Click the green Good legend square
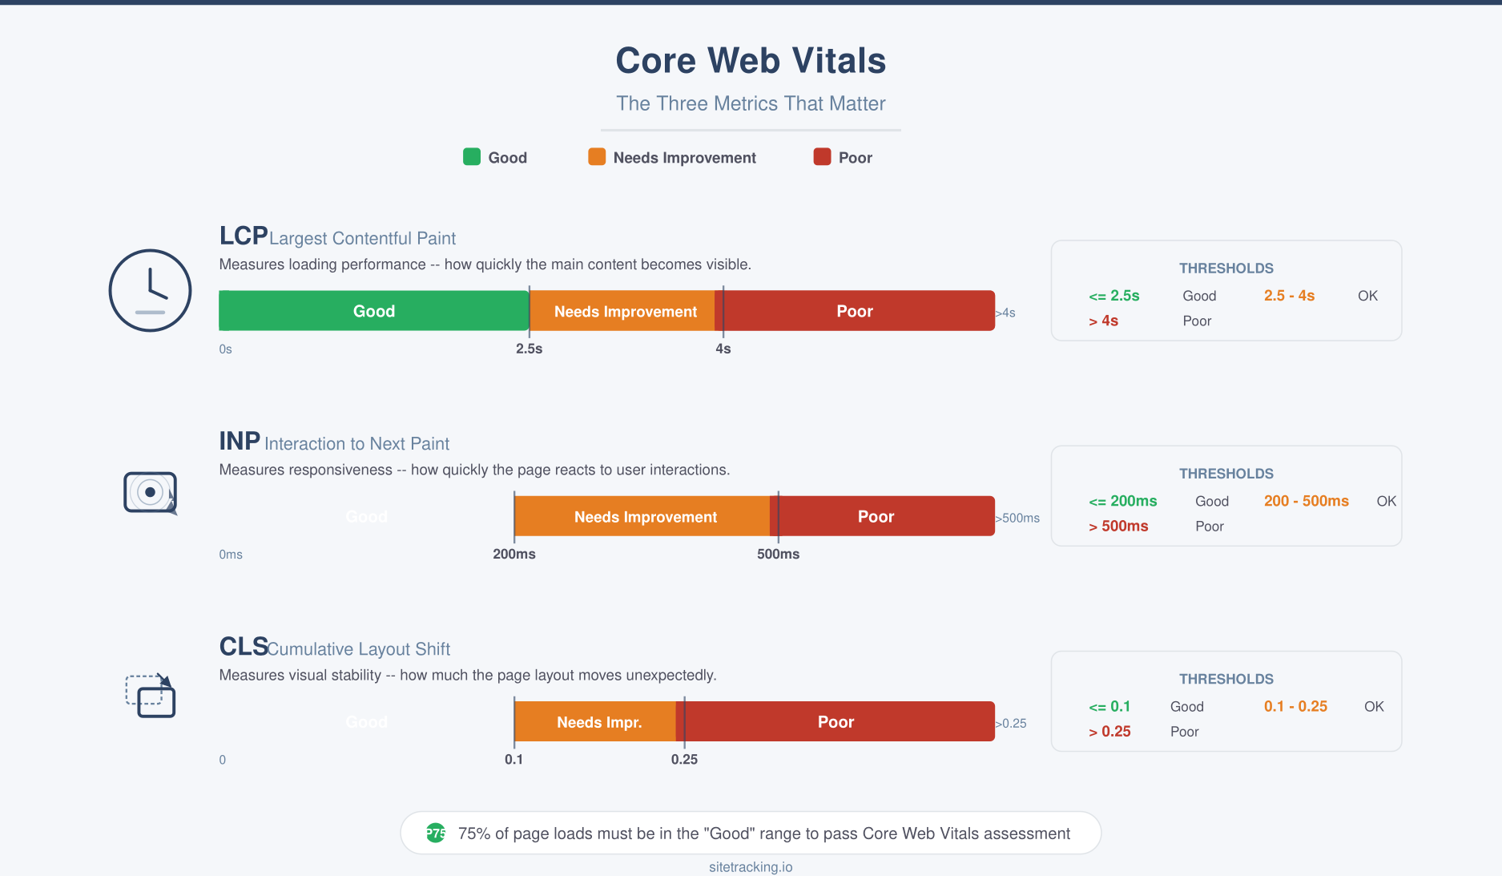 coord(472,157)
